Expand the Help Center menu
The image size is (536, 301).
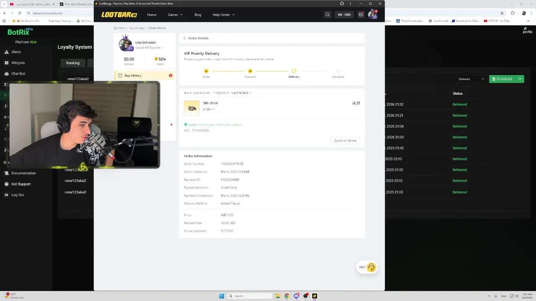pos(224,15)
